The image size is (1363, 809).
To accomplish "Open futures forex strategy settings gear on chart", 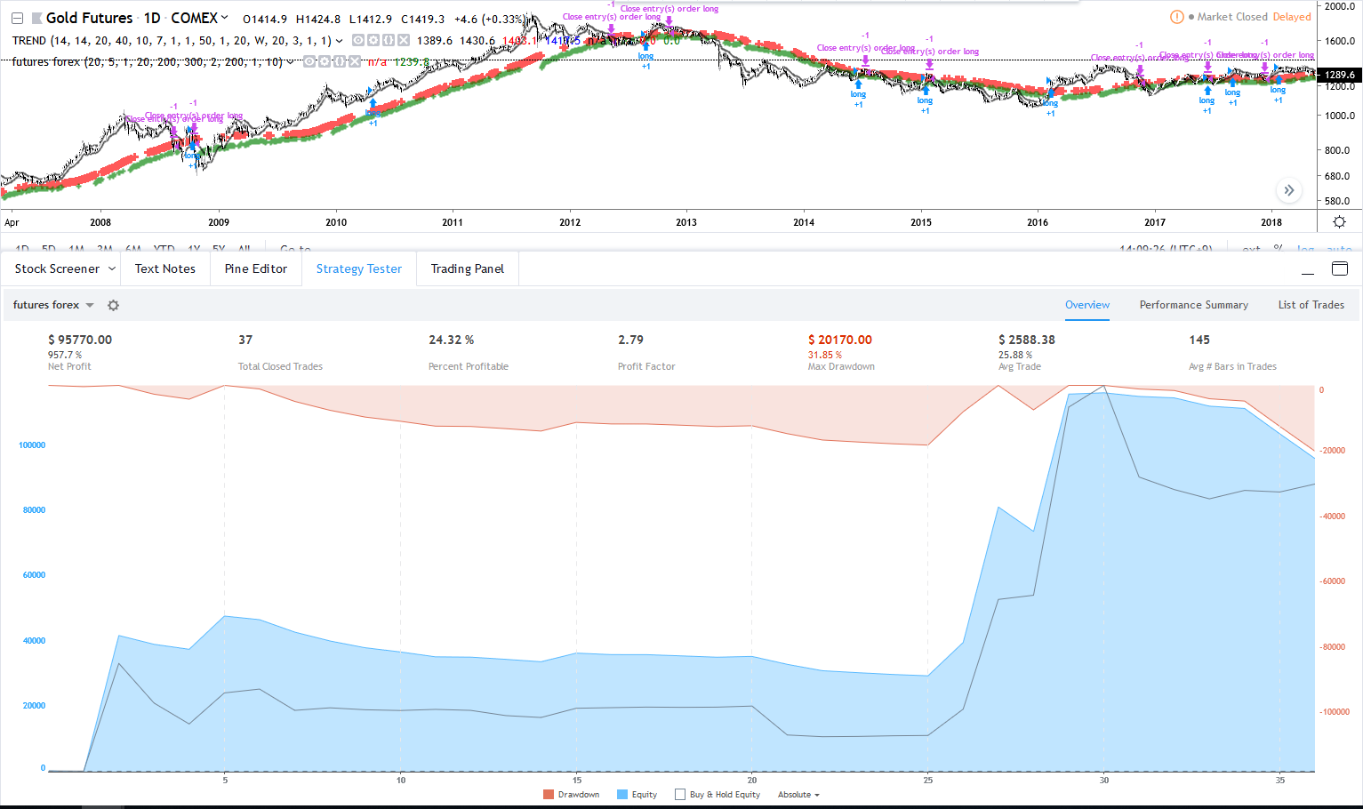I will (x=324, y=62).
